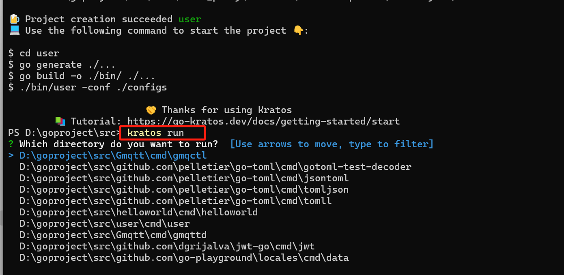This screenshot has height=275, width=564.
Task: Select the Gmqtt\cmd\gmqctl directory option
Action: tap(113, 155)
